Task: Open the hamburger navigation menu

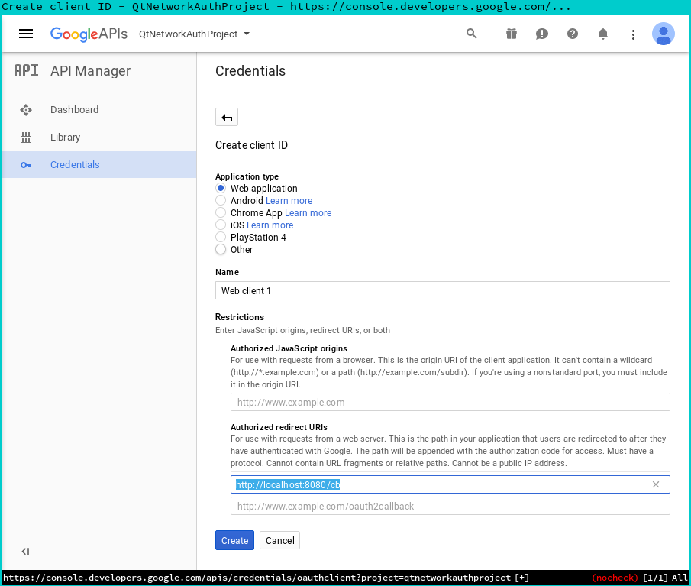Action: [26, 34]
